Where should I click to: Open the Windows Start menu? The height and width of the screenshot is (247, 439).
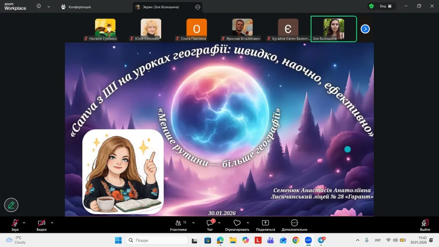click(118, 240)
